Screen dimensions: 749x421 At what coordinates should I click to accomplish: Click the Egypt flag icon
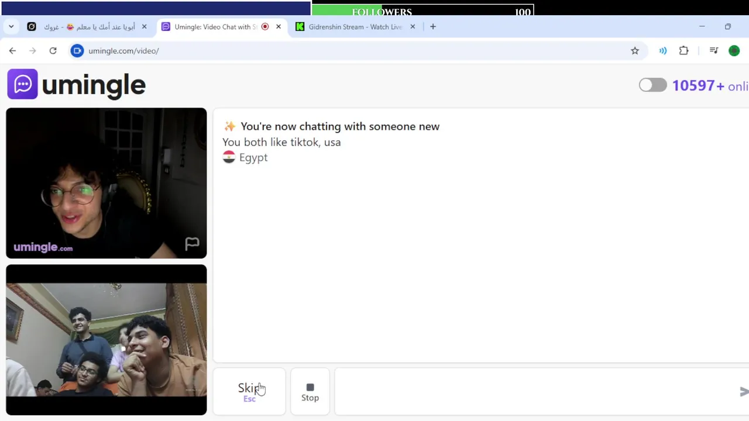pyautogui.click(x=229, y=157)
